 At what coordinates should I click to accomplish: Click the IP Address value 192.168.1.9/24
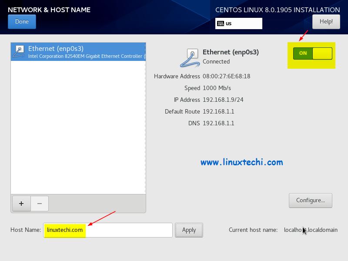point(223,100)
